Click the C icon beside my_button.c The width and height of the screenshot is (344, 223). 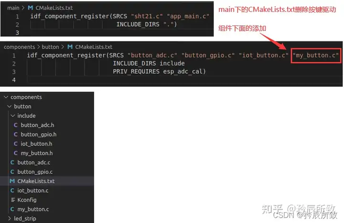[12, 209]
